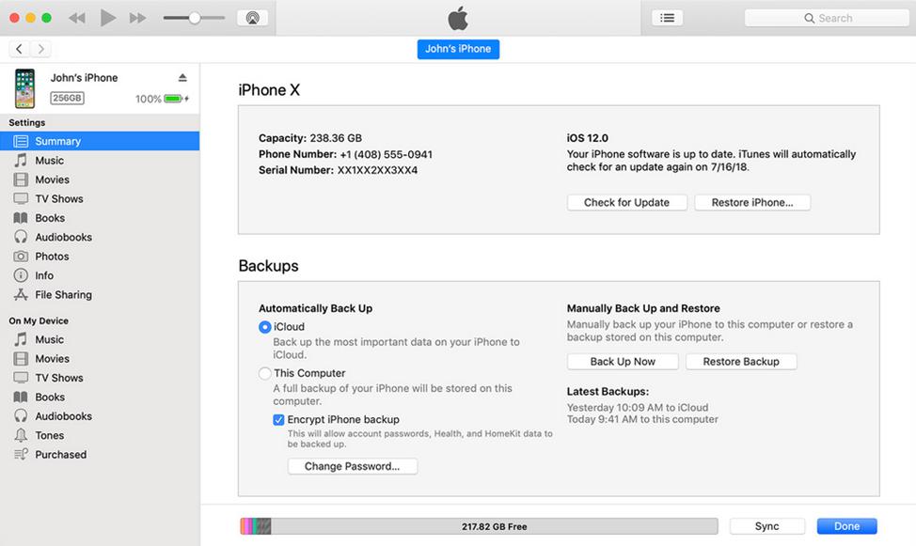Click the colored used-storage segment
The image size is (916, 546).
[255, 526]
